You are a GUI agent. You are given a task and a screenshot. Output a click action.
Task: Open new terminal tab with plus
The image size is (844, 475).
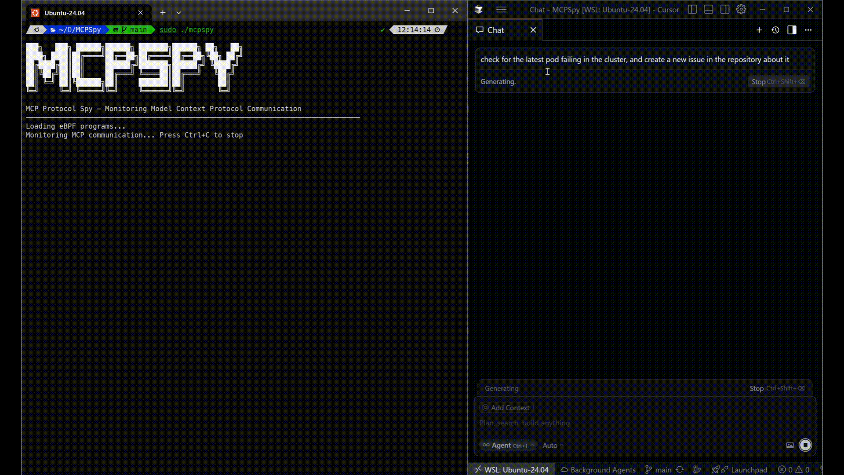[x=163, y=13]
